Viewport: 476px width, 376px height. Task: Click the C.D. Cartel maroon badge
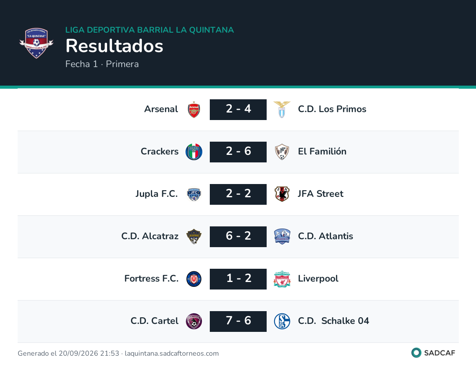193,321
